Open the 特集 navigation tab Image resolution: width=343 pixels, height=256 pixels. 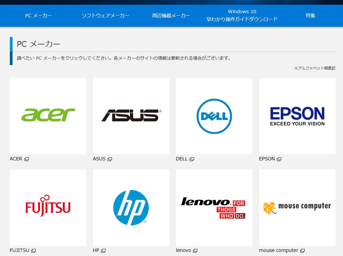click(310, 16)
